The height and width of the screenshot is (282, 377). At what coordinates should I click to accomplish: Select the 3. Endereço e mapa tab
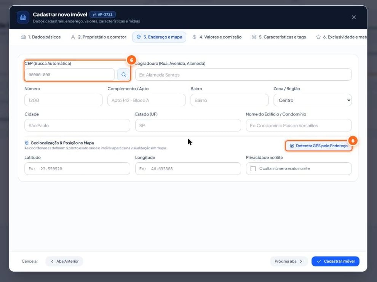tap(159, 37)
